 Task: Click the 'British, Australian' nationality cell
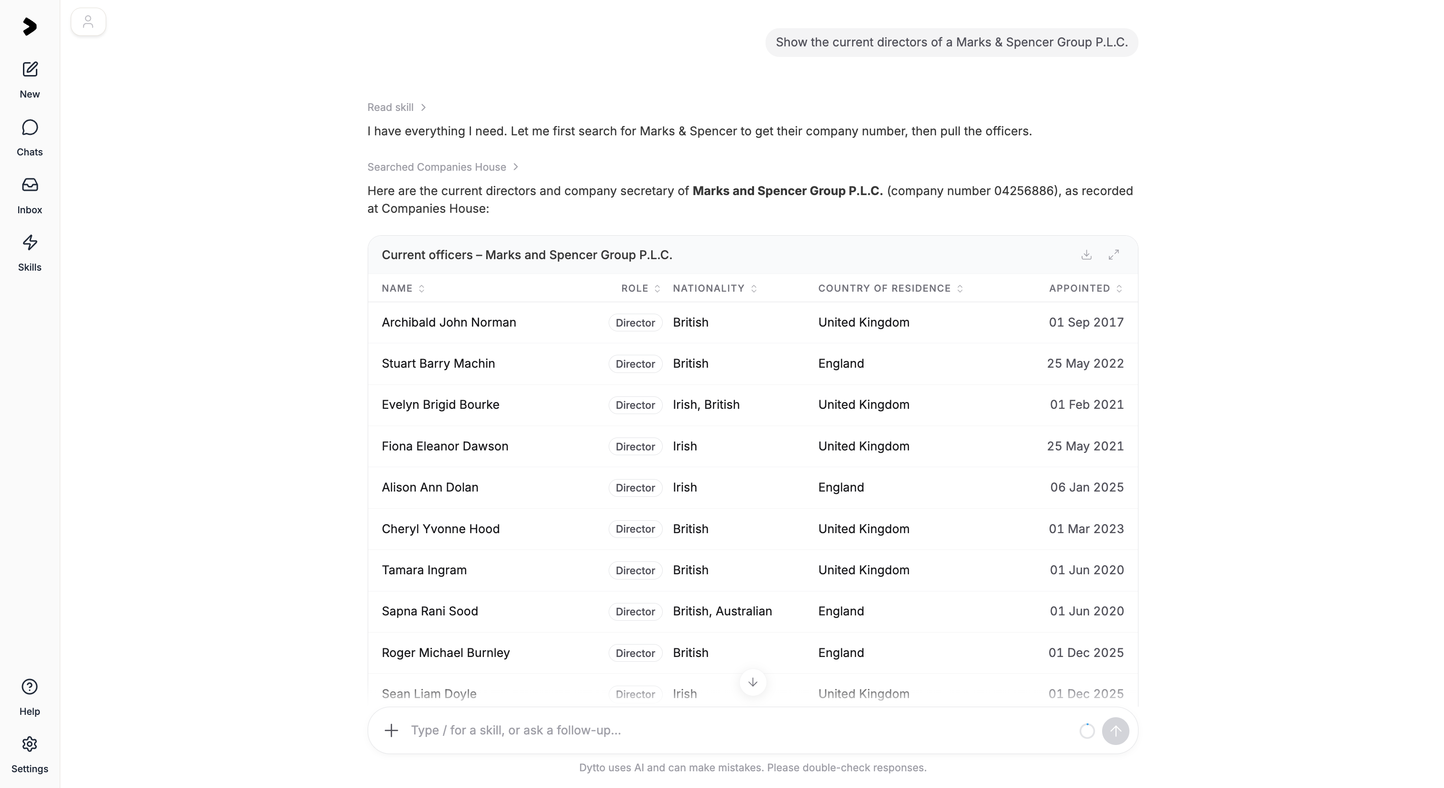pos(722,612)
